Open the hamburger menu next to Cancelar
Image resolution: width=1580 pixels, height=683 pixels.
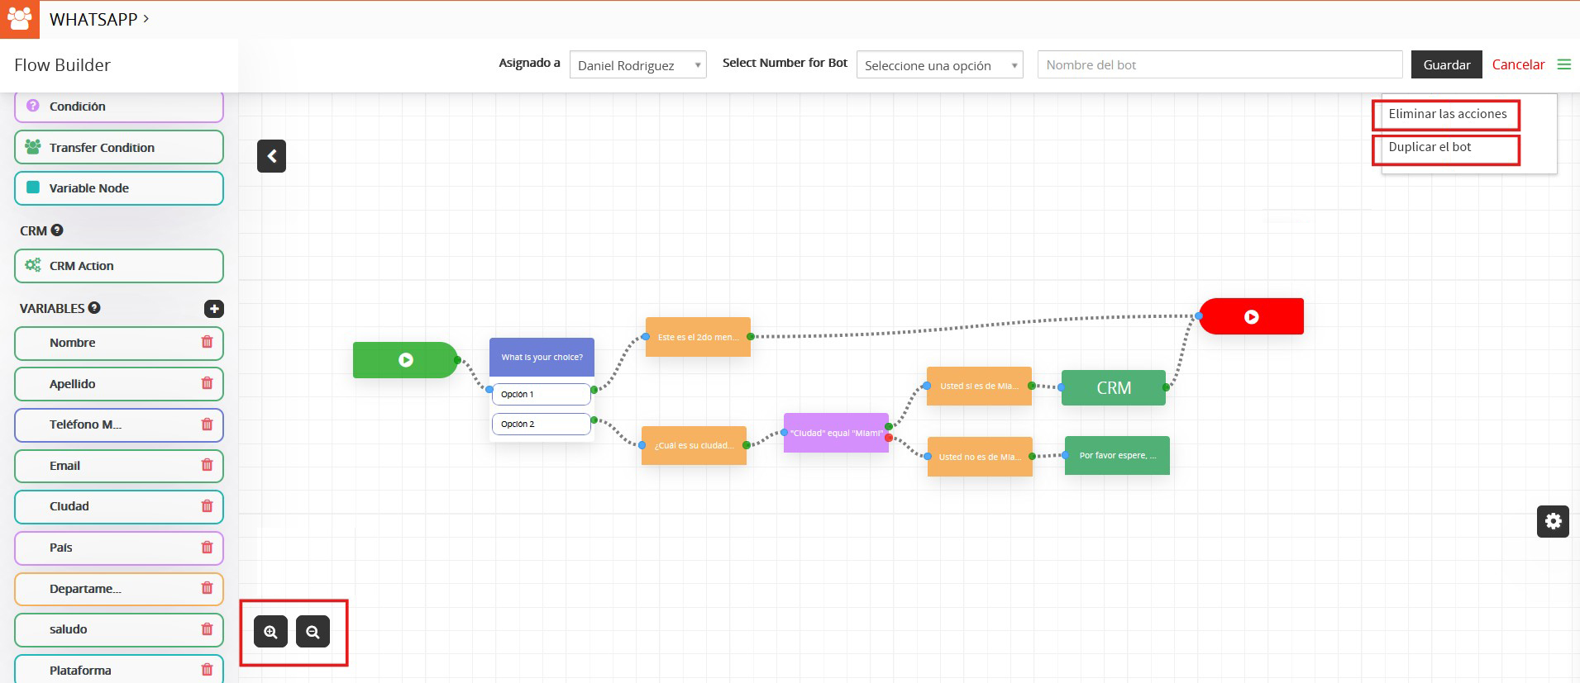(x=1563, y=64)
